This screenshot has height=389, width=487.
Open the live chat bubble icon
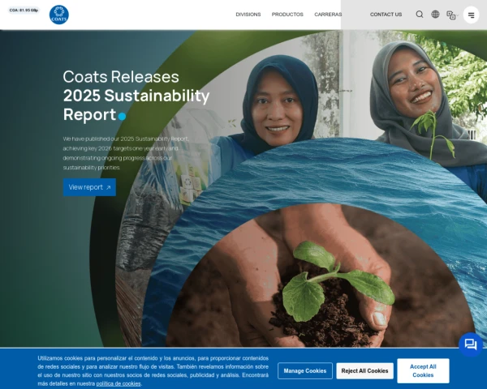[x=471, y=344]
